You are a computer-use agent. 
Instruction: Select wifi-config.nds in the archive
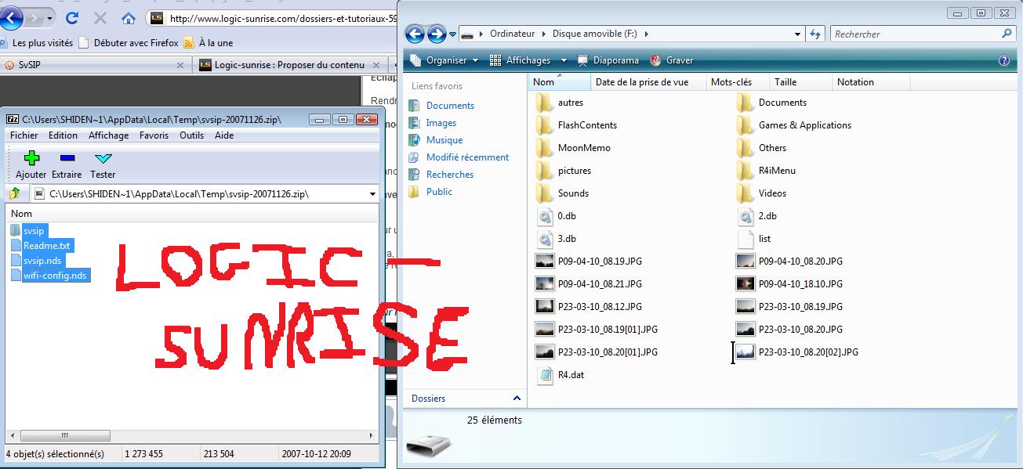(x=50, y=276)
